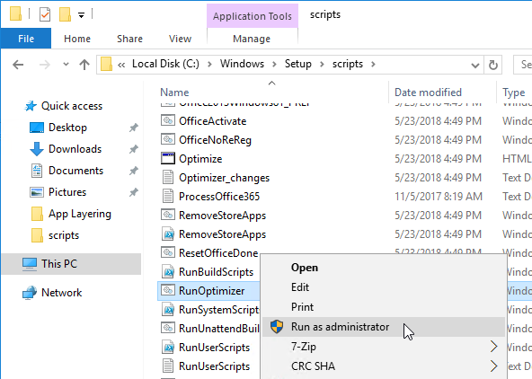Open the File tab

click(x=26, y=39)
